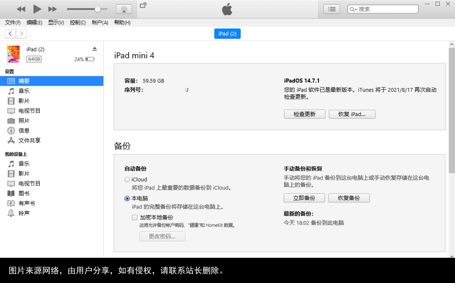Open 铃声 on the device

(26, 213)
